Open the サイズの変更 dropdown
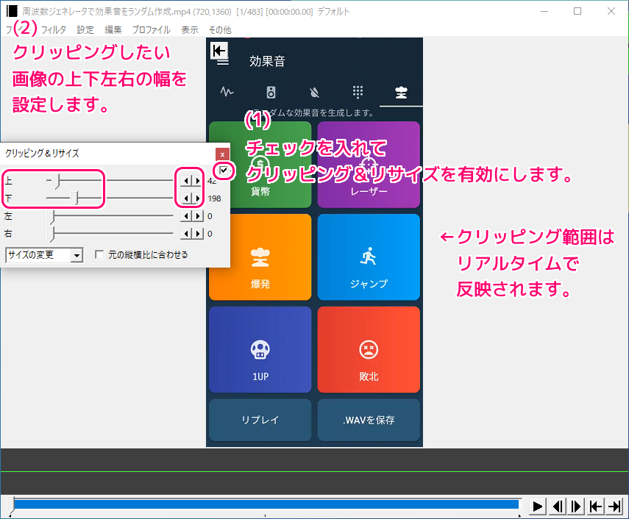629x519 pixels. click(45, 255)
